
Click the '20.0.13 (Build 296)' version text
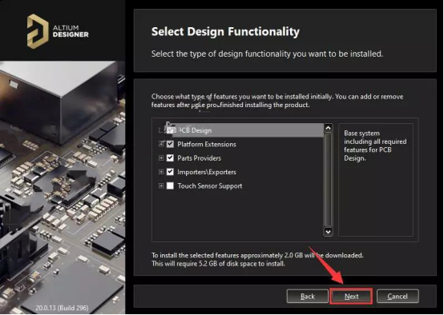[x=62, y=308]
